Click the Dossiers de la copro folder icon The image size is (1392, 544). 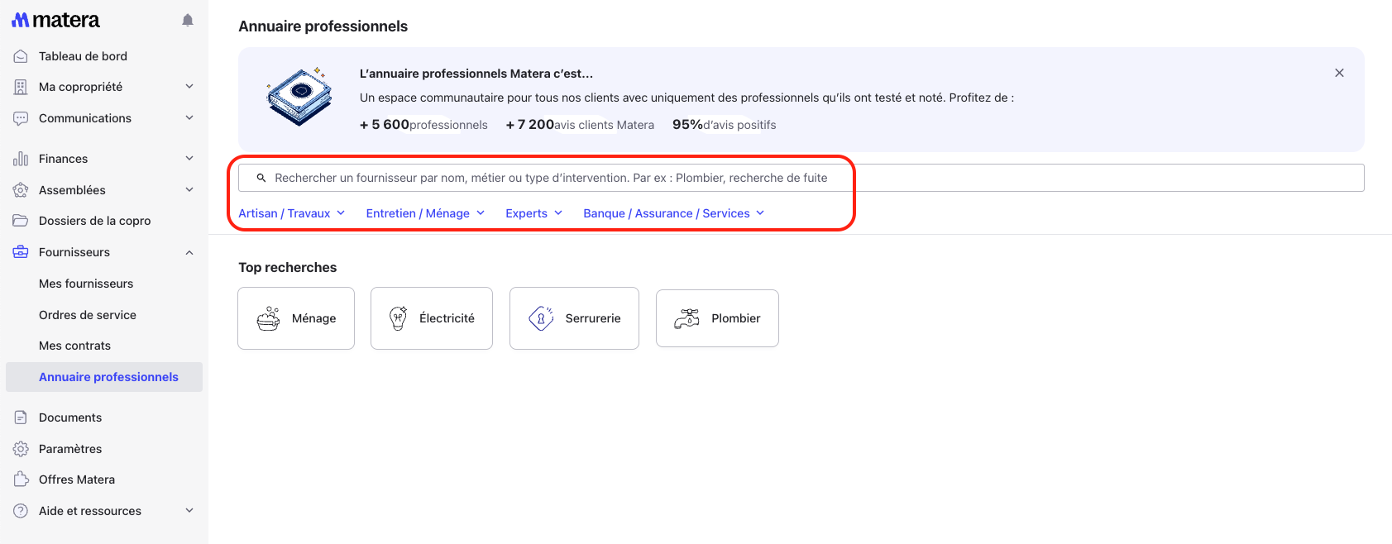pyautogui.click(x=21, y=221)
